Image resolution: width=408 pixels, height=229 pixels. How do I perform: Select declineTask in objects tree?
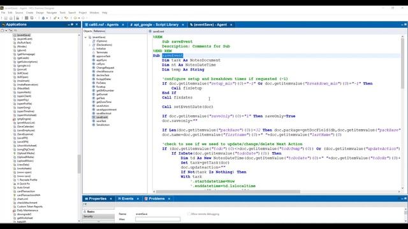(x=103, y=75)
